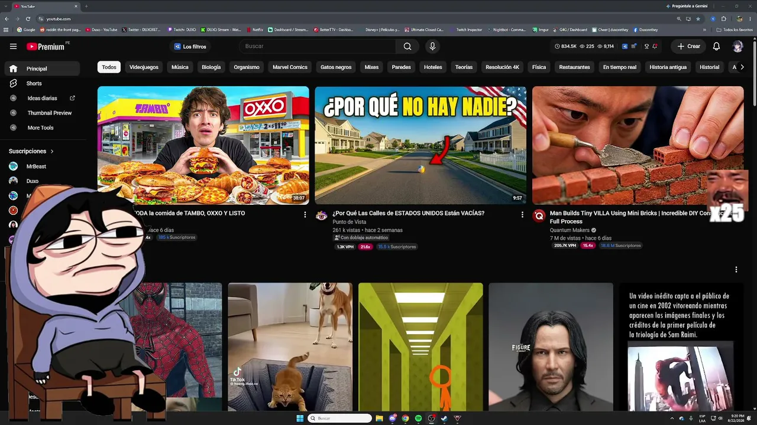Click the vidIQ blue icon in the header
Viewport: 757px width, 425px height.
[x=623, y=46]
